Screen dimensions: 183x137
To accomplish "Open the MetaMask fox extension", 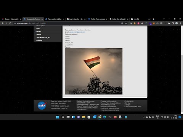I will [x=154, y=23].
